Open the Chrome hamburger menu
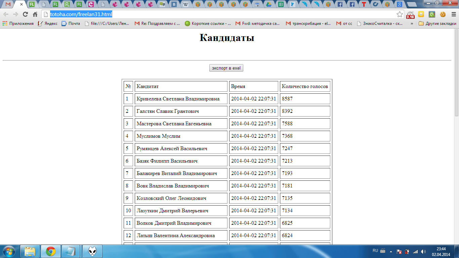459x258 pixels. point(454,14)
